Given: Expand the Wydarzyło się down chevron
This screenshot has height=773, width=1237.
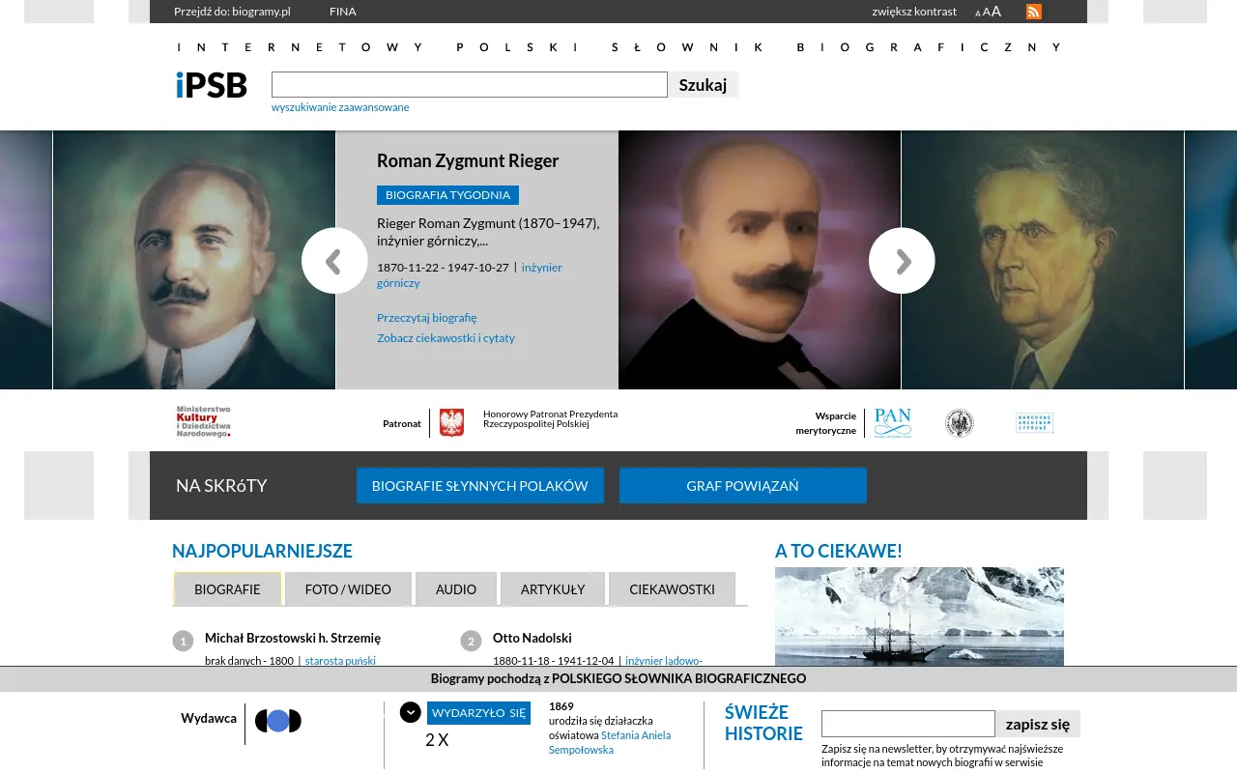Looking at the screenshot, I should (411, 712).
